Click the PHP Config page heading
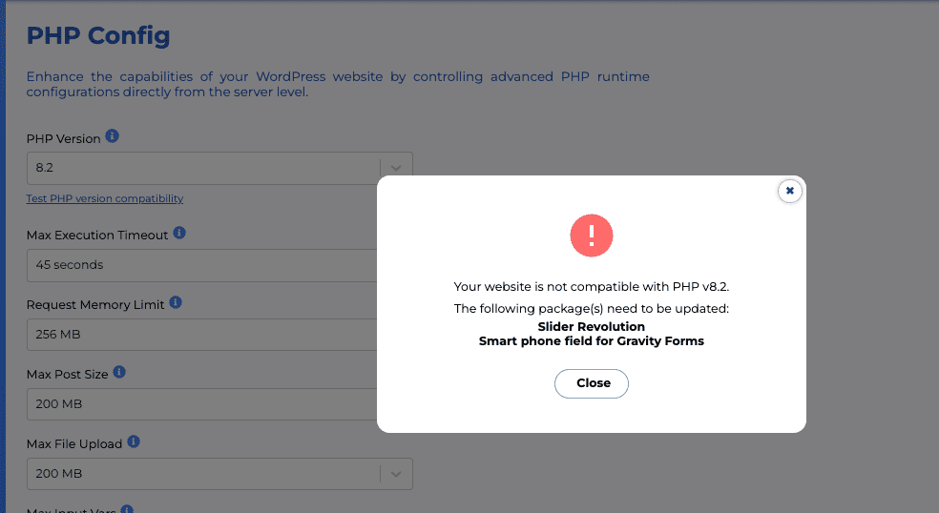The height and width of the screenshot is (513, 939). tap(98, 36)
